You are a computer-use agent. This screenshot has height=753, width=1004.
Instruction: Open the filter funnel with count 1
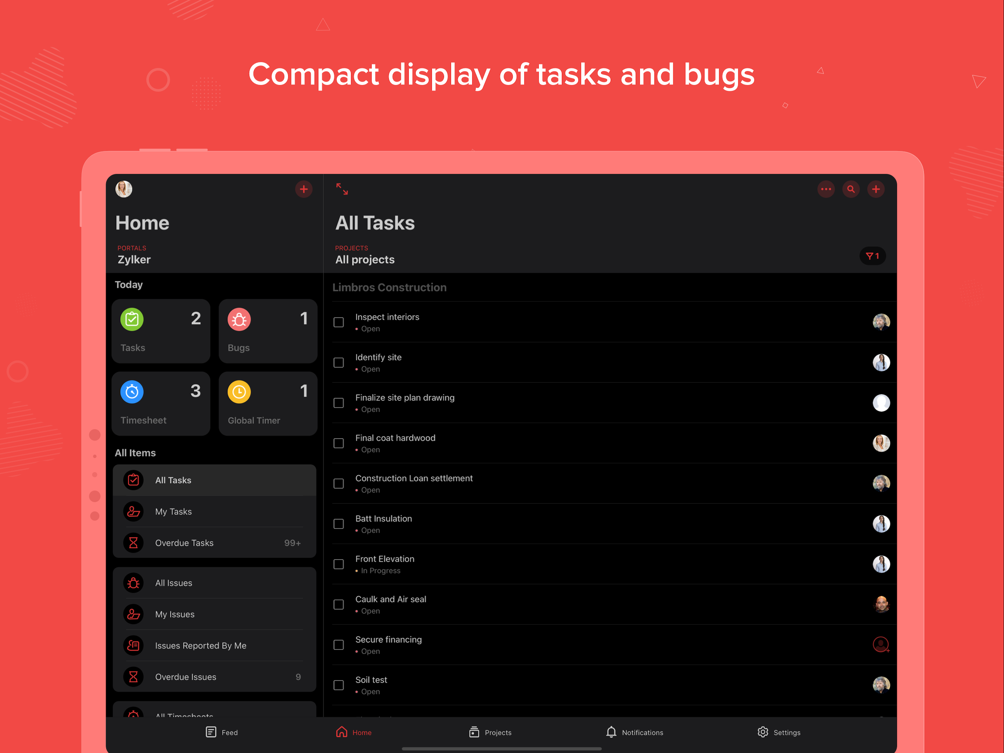(x=872, y=256)
